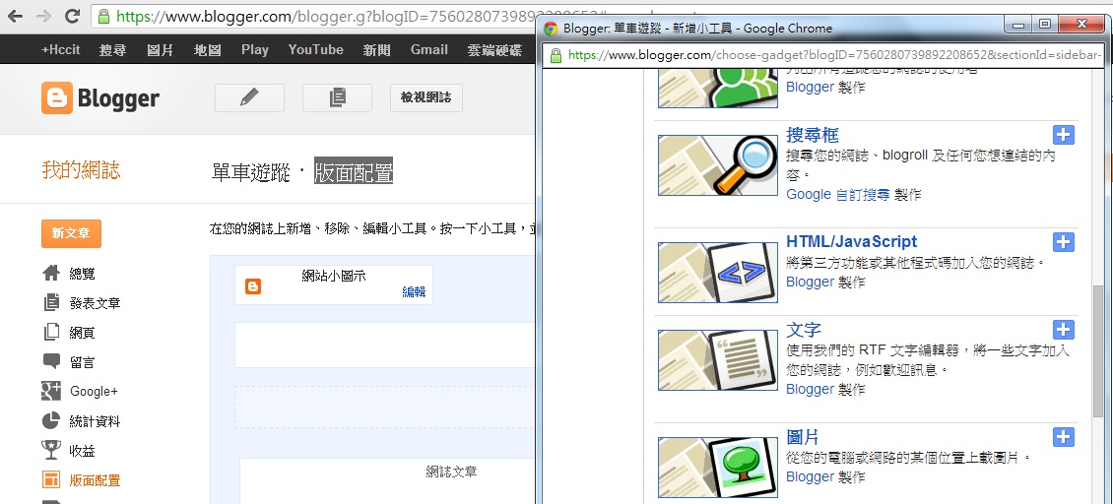Select 收益 in the sidebar
The height and width of the screenshot is (504, 1113).
pos(83,451)
